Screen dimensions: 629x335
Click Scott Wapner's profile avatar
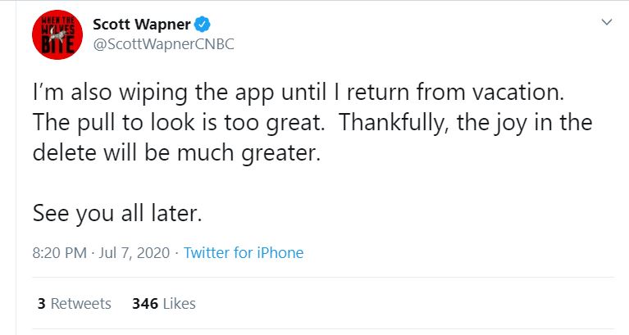(53, 35)
